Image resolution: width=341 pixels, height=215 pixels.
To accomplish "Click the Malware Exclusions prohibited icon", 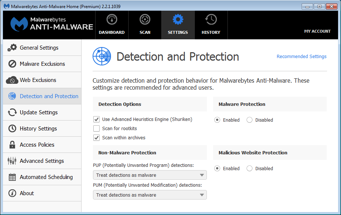I will click(12, 64).
